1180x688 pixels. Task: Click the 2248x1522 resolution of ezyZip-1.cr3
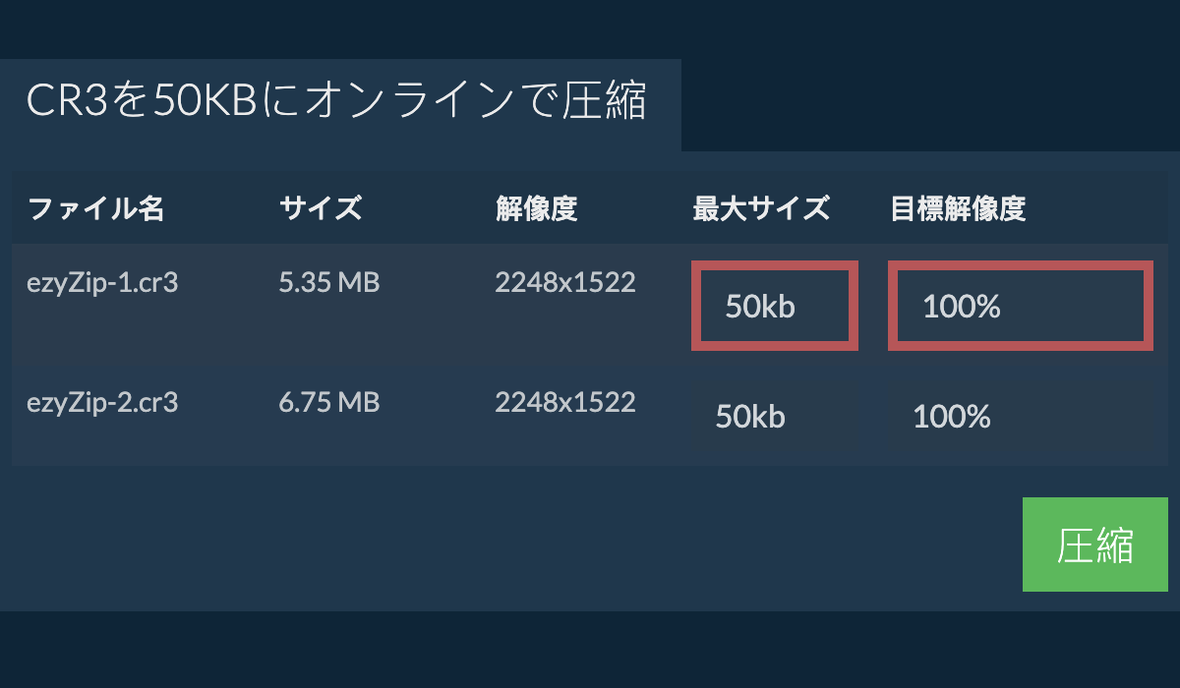(565, 283)
